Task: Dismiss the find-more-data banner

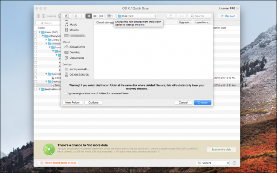Action: click(x=38, y=150)
